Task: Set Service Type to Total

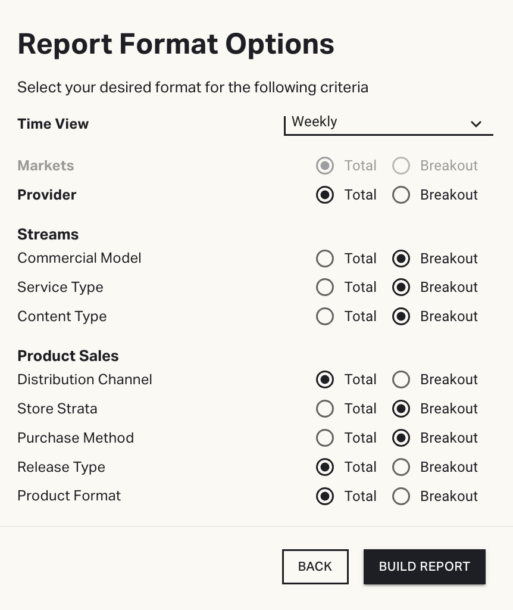Action: coord(325,288)
